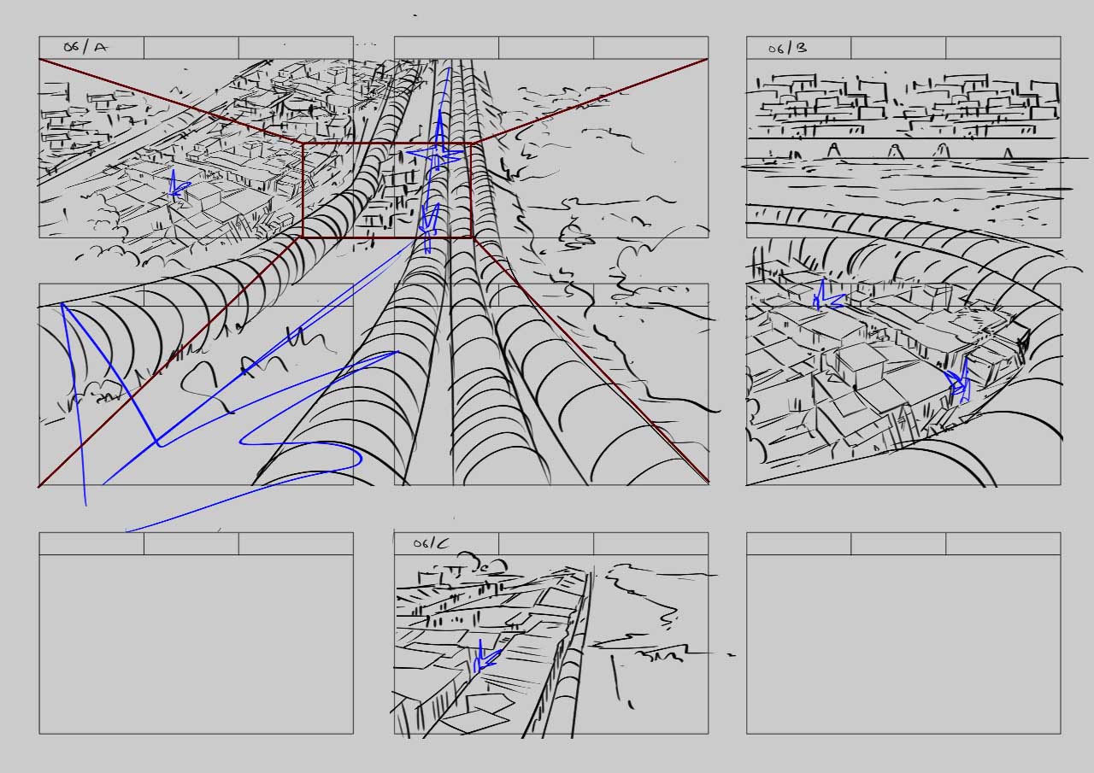The height and width of the screenshot is (773, 1094).
Task: Click the right header cell of panel 06/C
Action: [650, 543]
